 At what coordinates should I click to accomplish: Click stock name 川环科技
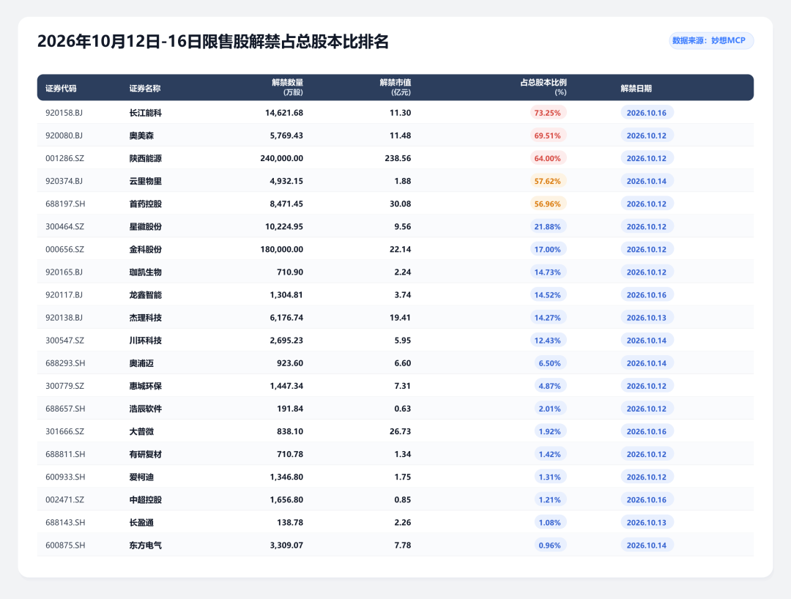(145, 341)
